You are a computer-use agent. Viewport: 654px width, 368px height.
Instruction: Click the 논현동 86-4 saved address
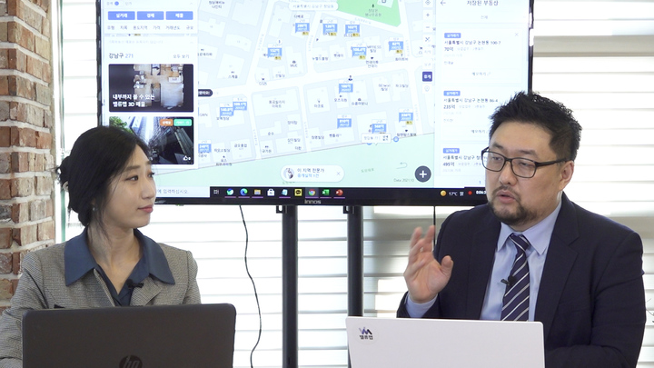coord(471,100)
